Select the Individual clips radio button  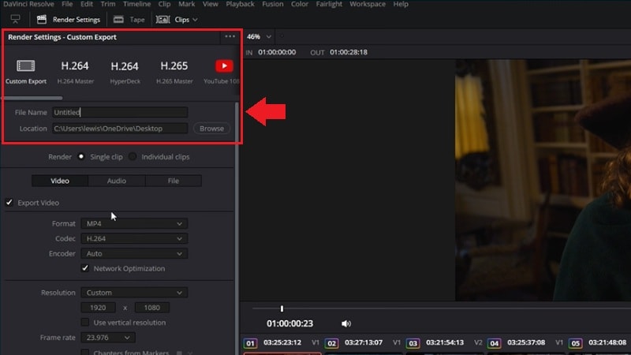(133, 156)
